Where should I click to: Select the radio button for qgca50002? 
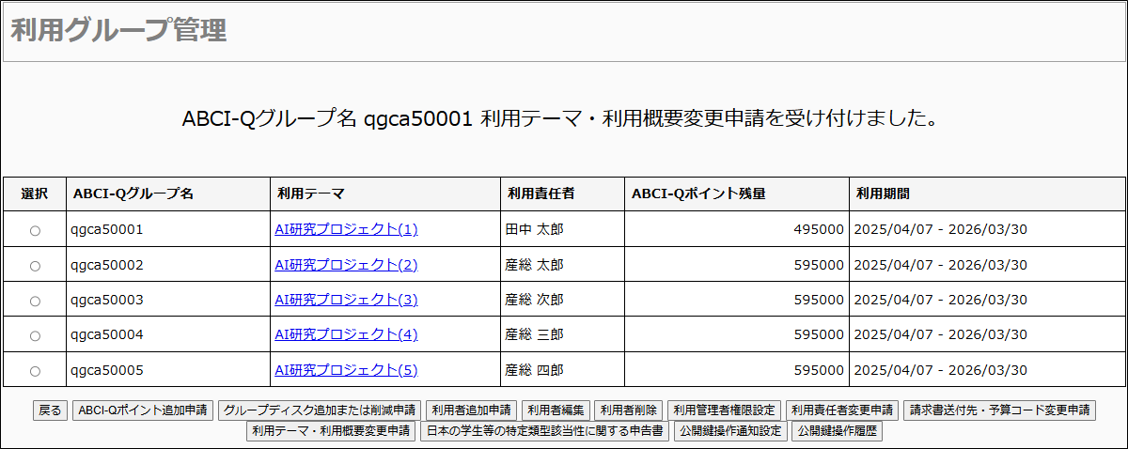coord(35,266)
